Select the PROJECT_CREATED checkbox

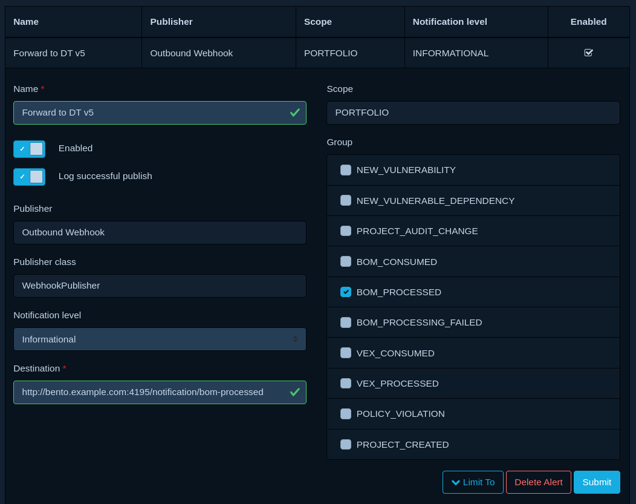pos(346,444)
